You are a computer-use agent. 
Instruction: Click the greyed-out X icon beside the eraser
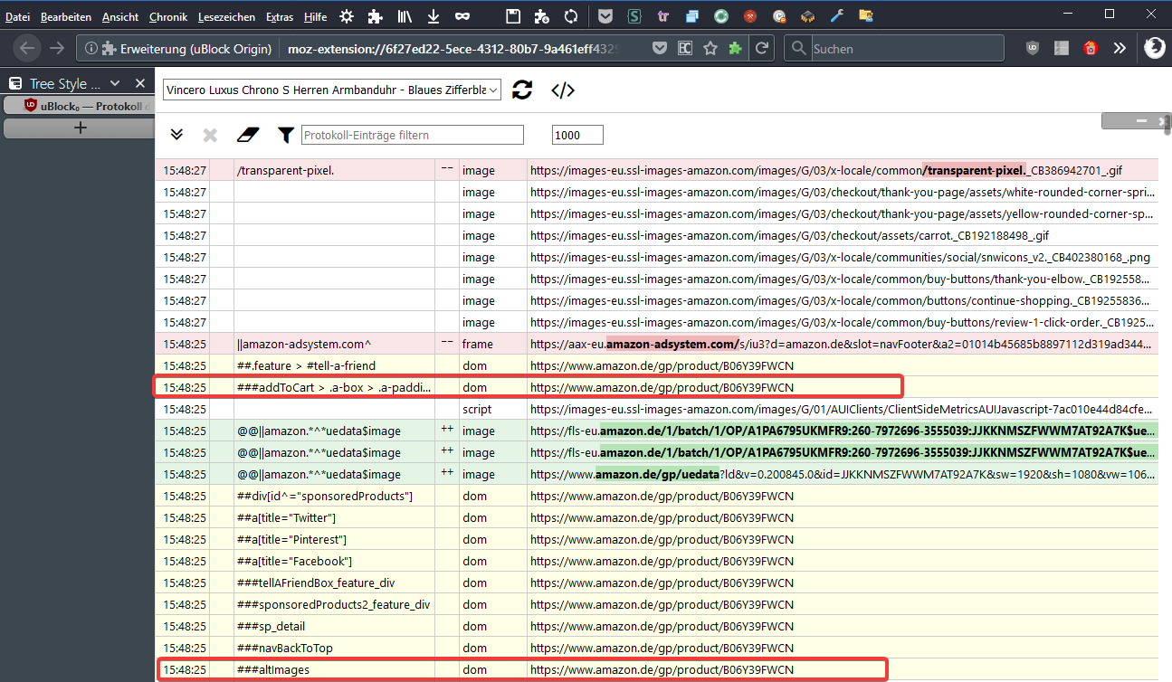(x=210, y=135)
